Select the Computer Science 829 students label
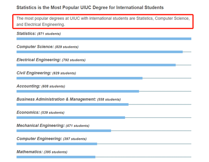 (47, 47)
